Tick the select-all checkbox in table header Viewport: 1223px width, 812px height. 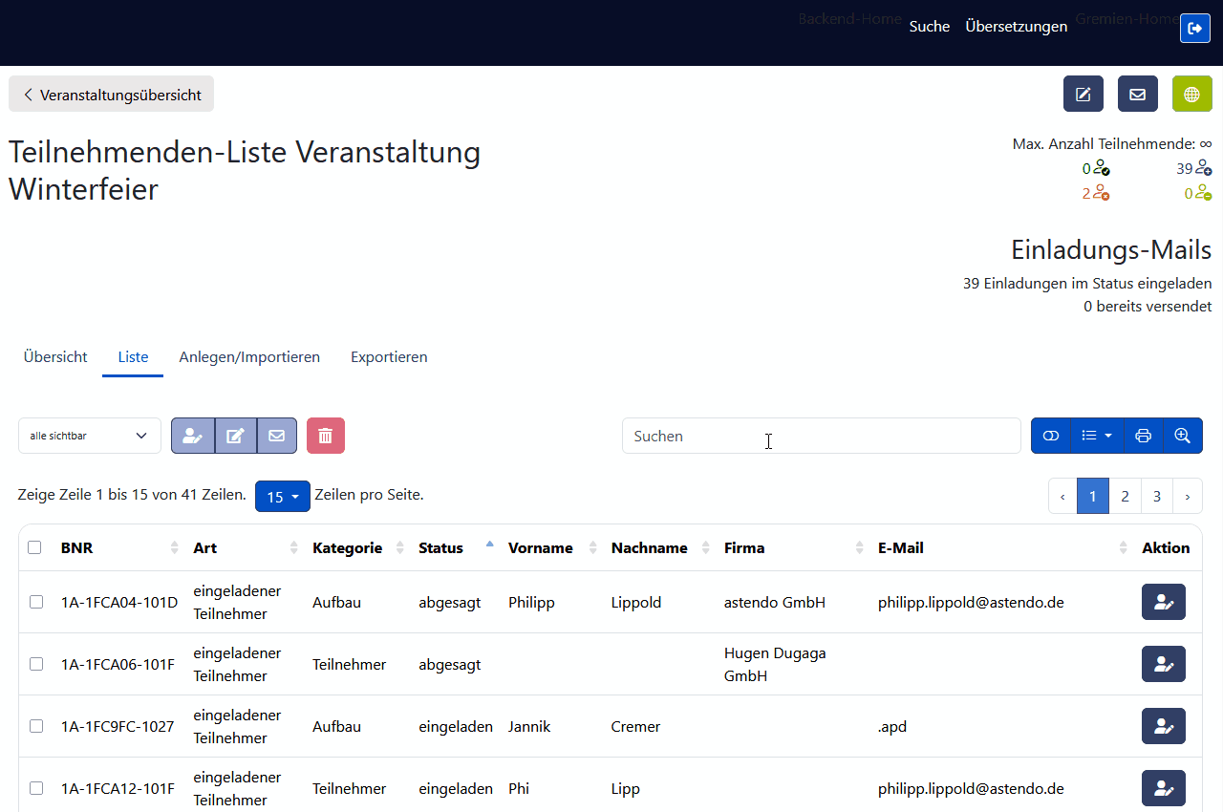34,547
